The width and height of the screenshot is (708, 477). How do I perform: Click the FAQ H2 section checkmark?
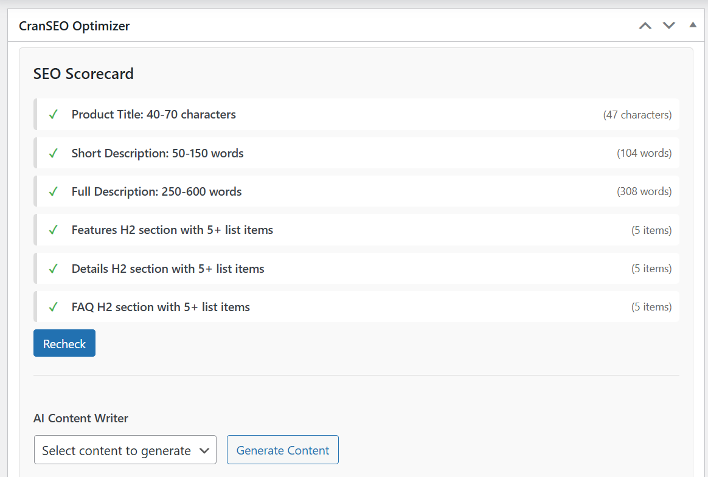pos(54,307)
